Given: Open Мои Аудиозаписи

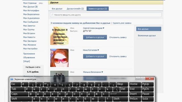Looking at the screenshot, I should coord(31,18).
